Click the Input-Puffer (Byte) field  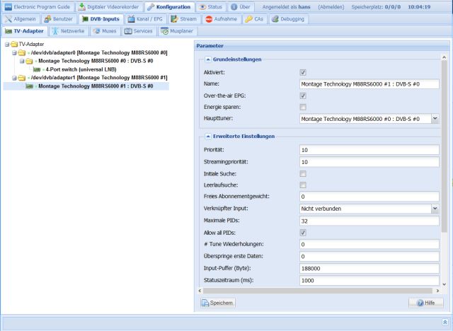tap(369, 269)
